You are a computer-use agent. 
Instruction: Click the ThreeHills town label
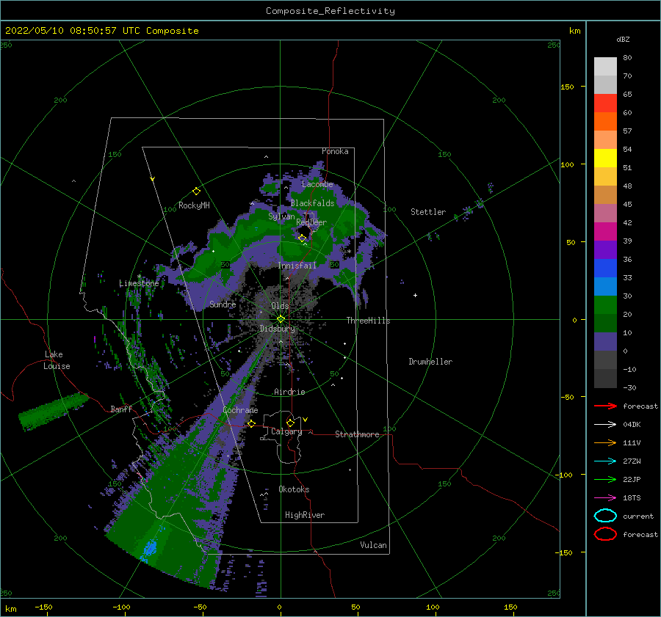[368, 321]
